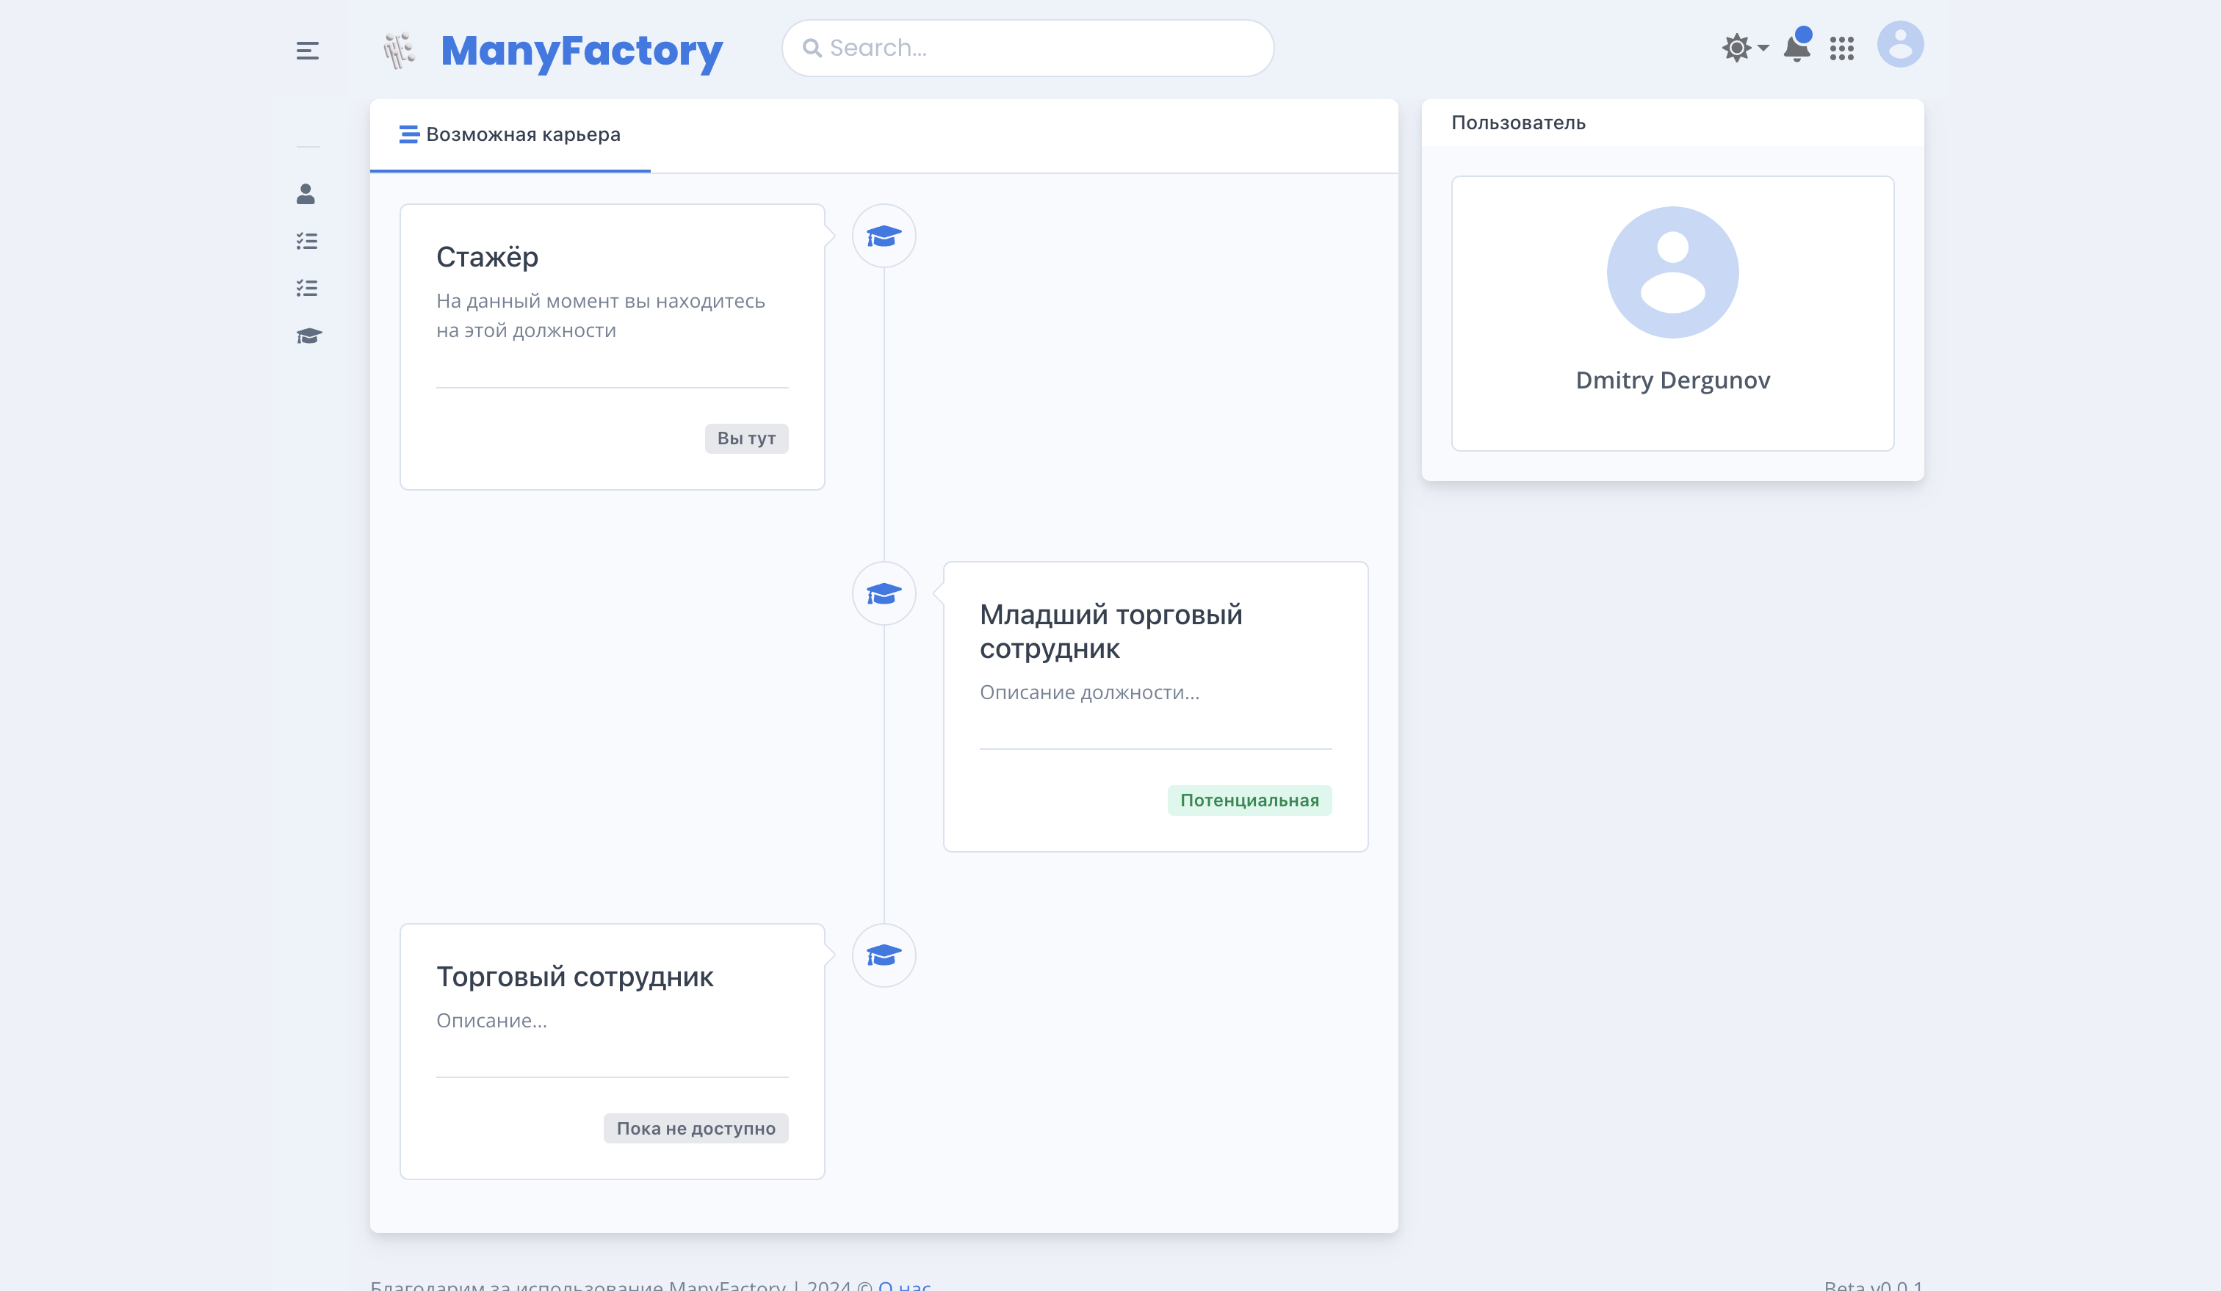Open the apps grid icon
Screen dimensions: 2221x1291
(x=1841, y=48)
